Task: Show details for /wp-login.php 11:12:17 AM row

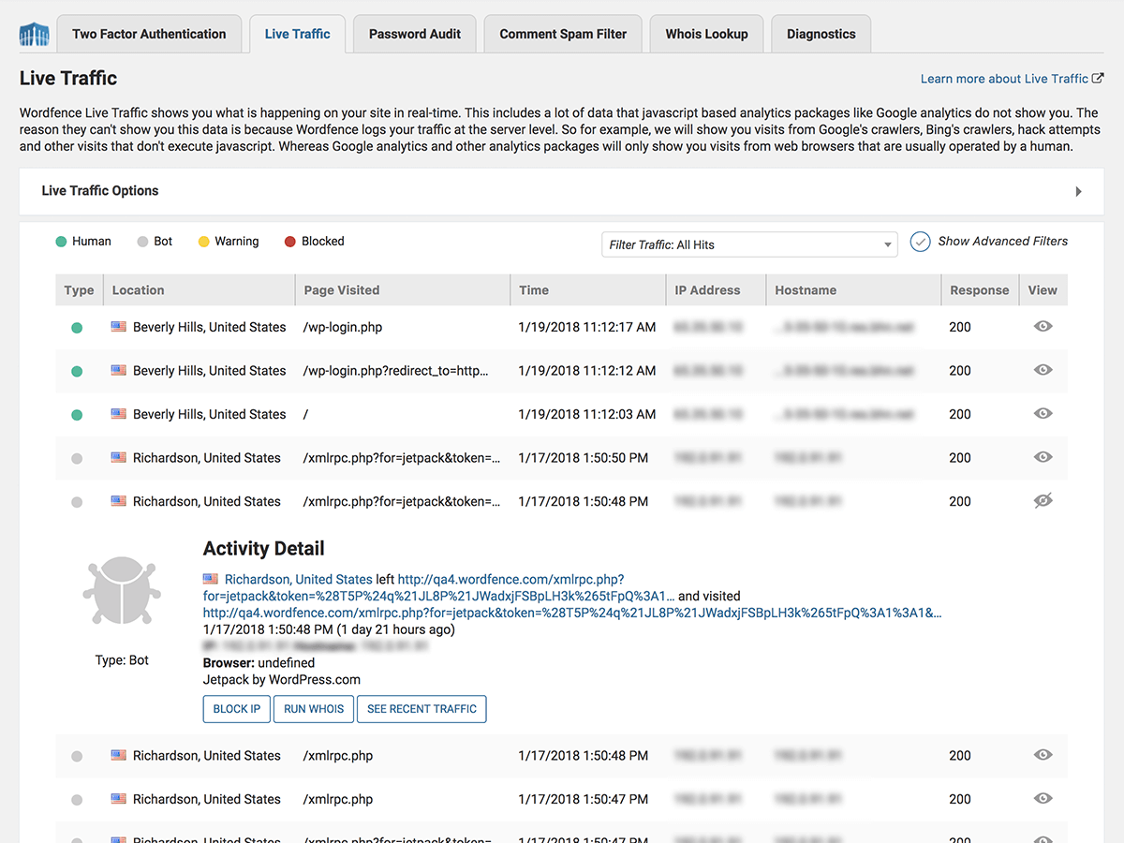Action: click(x=1043, y=327)
